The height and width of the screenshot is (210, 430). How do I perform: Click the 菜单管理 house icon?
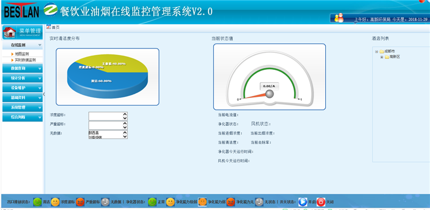pyautogui.click(x=10, y=32)
